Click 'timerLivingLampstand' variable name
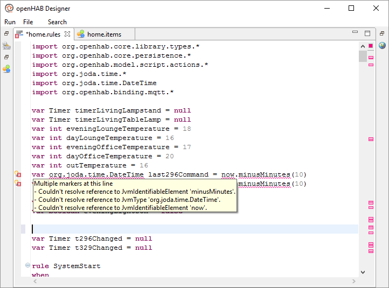Viewport: 389px width, 288px height. click(x=118, y=110)
